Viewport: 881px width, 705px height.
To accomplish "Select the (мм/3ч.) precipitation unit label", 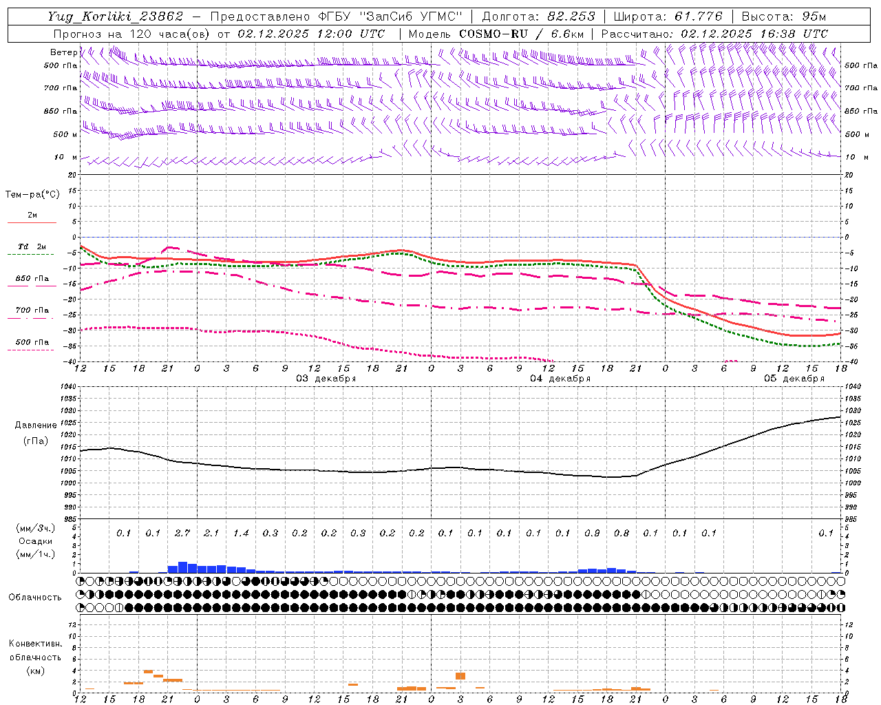I will [x=35, y=528].
